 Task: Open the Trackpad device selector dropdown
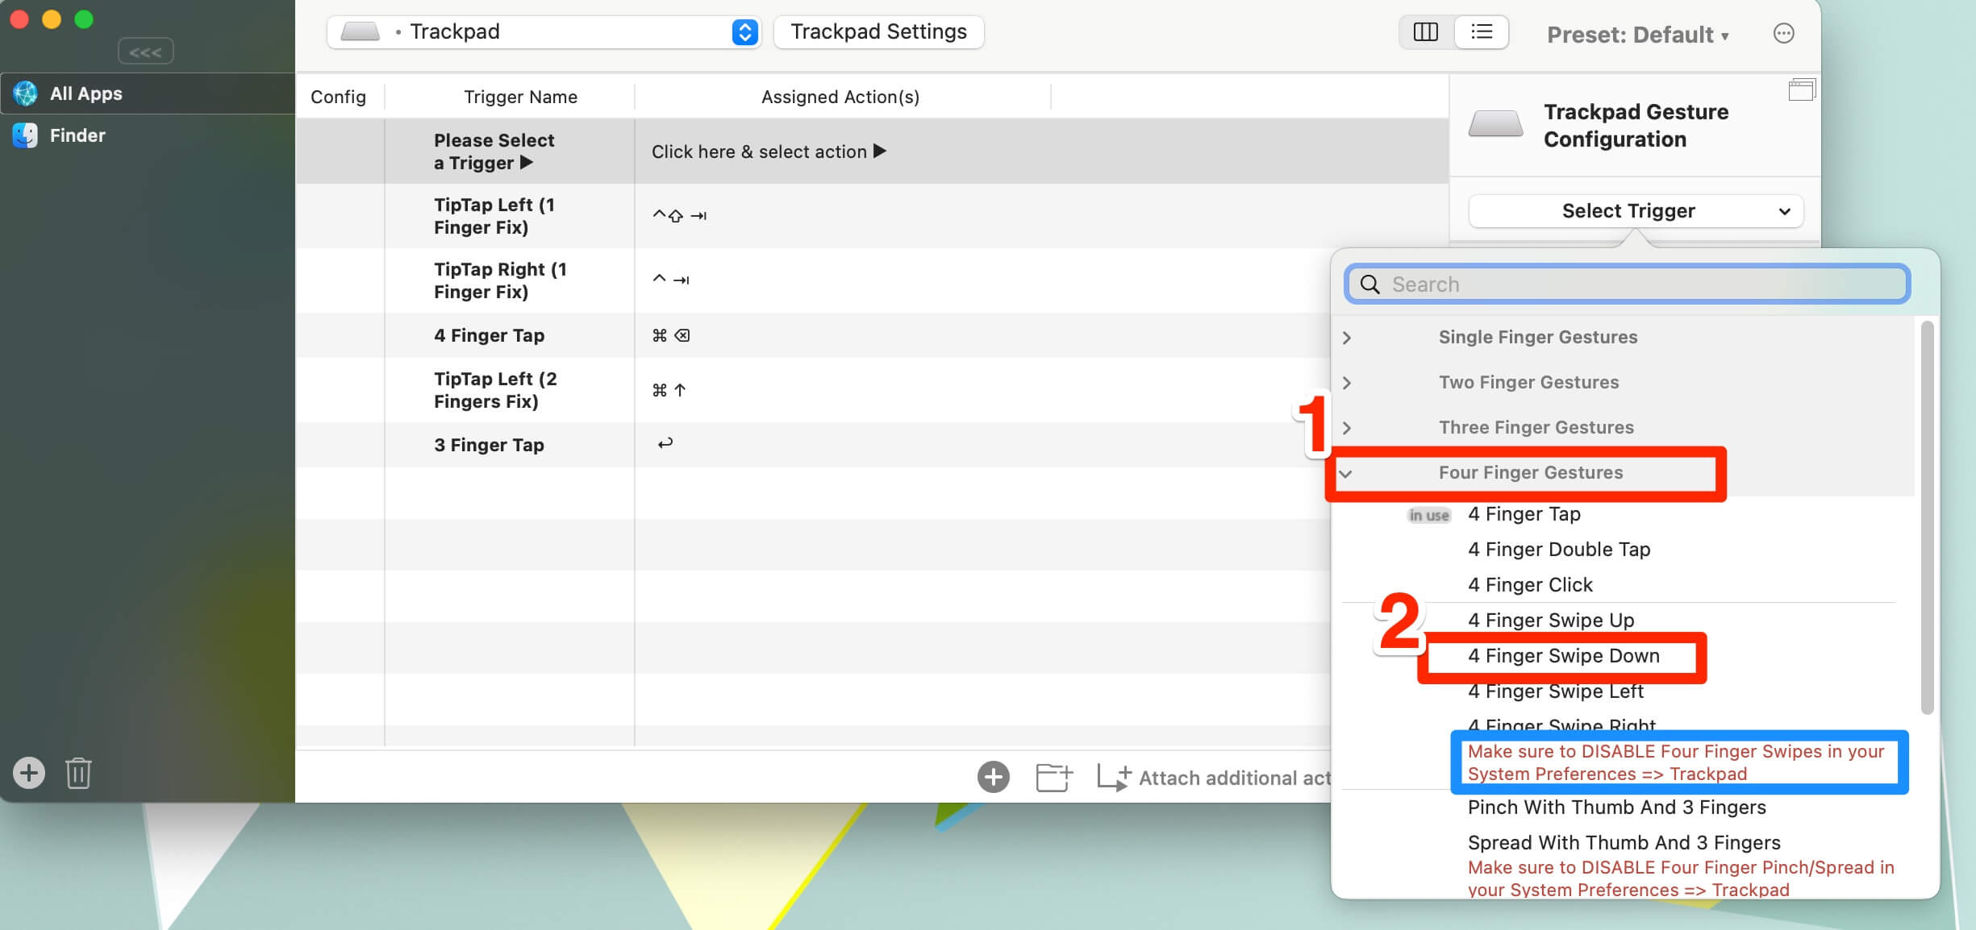pos(544,32)
